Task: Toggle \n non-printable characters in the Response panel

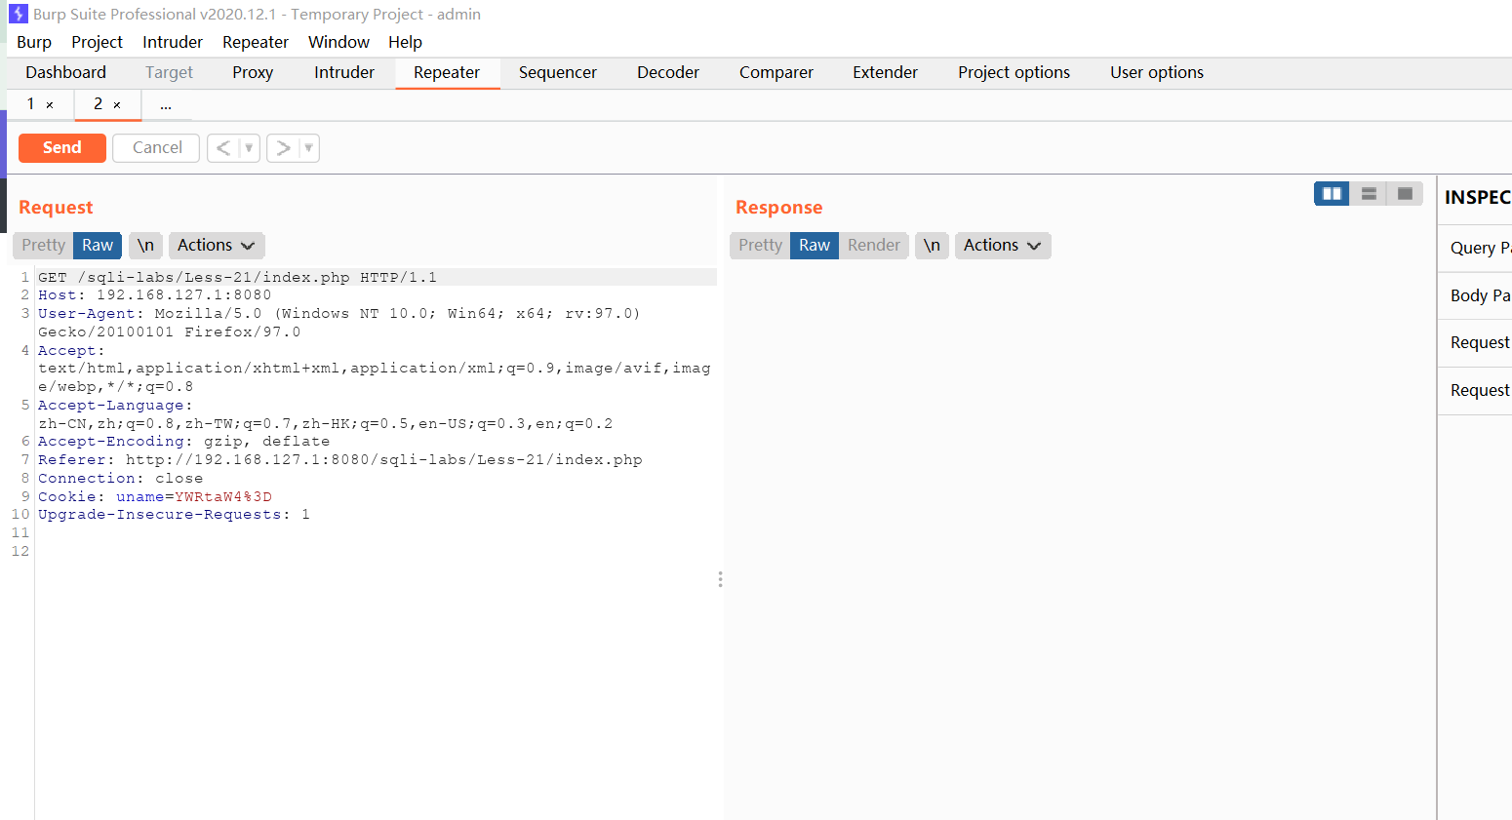Action: click(x=932, y=246)
